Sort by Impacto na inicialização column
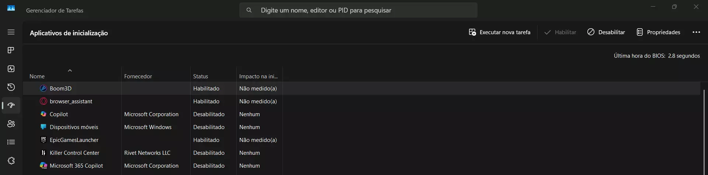 point(258,76)
